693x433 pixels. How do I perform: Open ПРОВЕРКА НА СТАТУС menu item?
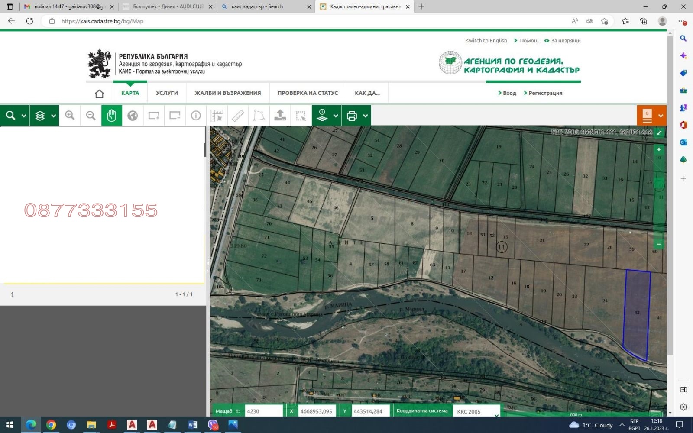pyautogui.click(x=308, y=93)
